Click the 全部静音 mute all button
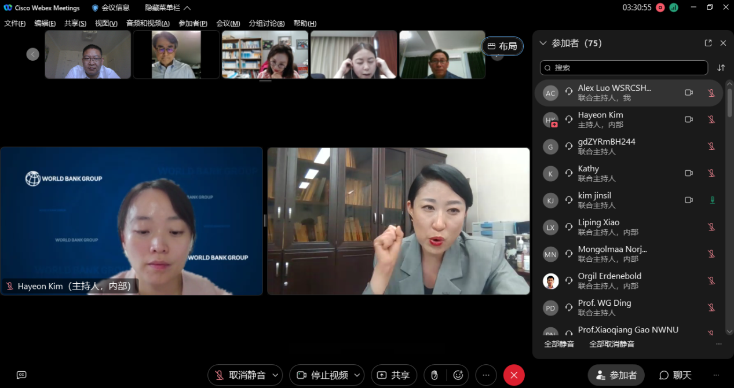This screenshot has height=388, width=734. coord(559,344)
